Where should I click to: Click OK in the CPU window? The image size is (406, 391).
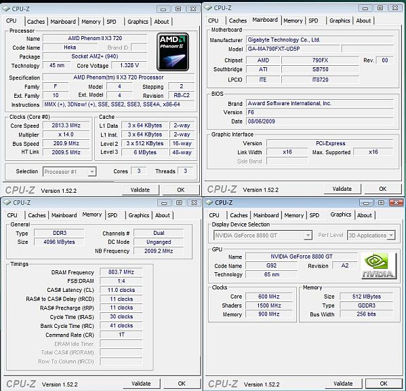pos(181,190)
